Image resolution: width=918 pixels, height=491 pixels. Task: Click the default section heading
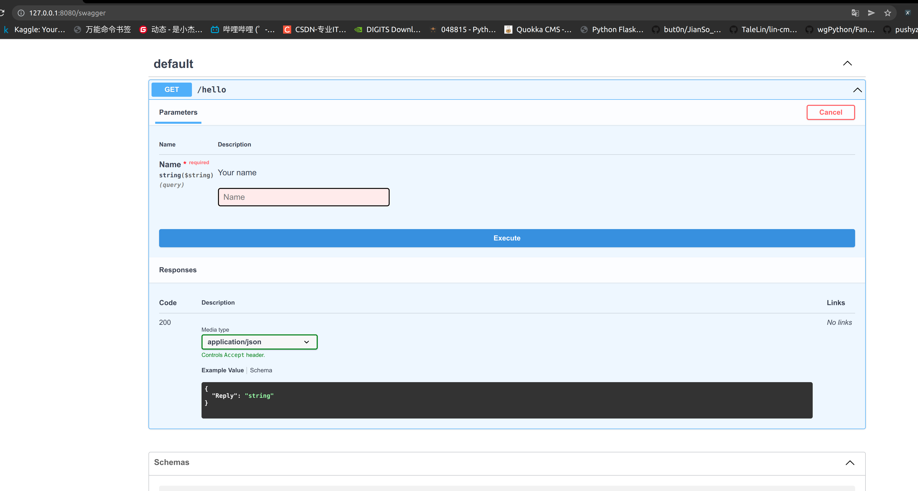point(173,64)
